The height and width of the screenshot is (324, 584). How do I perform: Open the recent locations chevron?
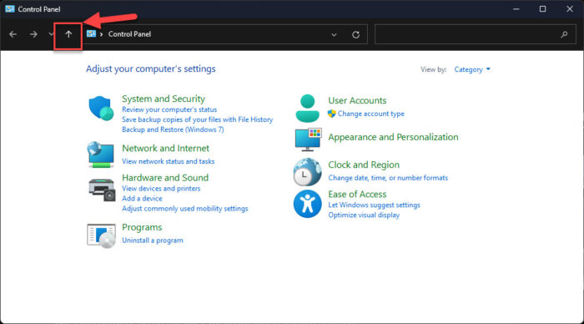tap(51, 34)
